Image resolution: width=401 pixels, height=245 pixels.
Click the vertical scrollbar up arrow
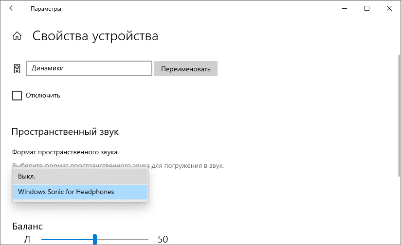[x=399, y=20]
